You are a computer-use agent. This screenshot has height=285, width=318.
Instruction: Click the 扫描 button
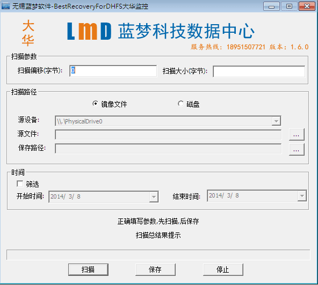click(x=88, y=269)
